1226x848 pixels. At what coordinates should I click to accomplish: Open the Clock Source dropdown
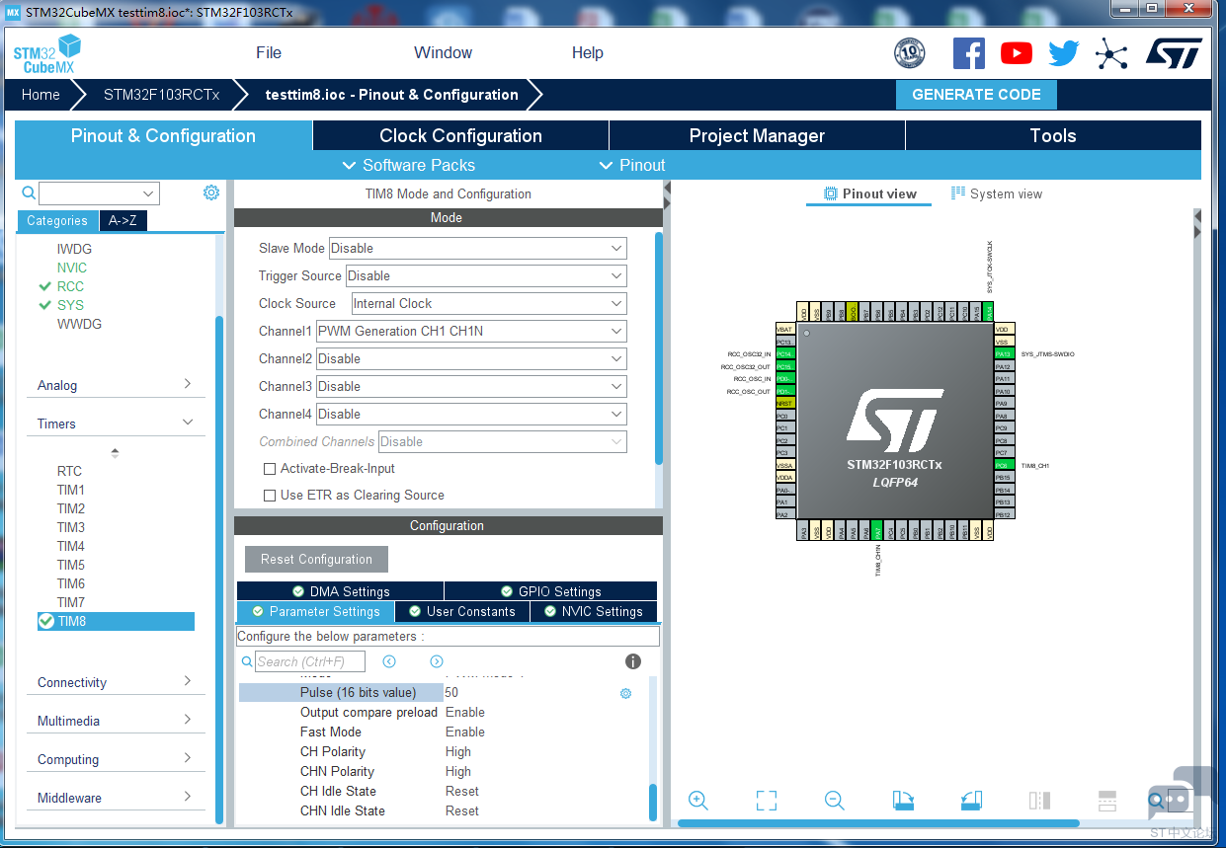click(489, 303)
